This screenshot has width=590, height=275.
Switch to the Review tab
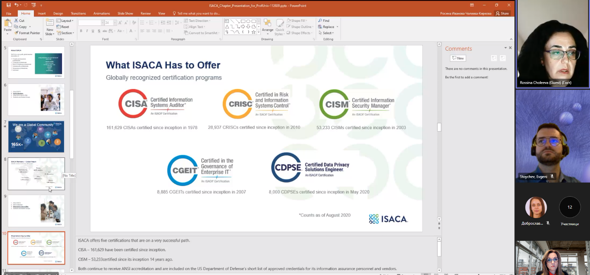[145, 14]
